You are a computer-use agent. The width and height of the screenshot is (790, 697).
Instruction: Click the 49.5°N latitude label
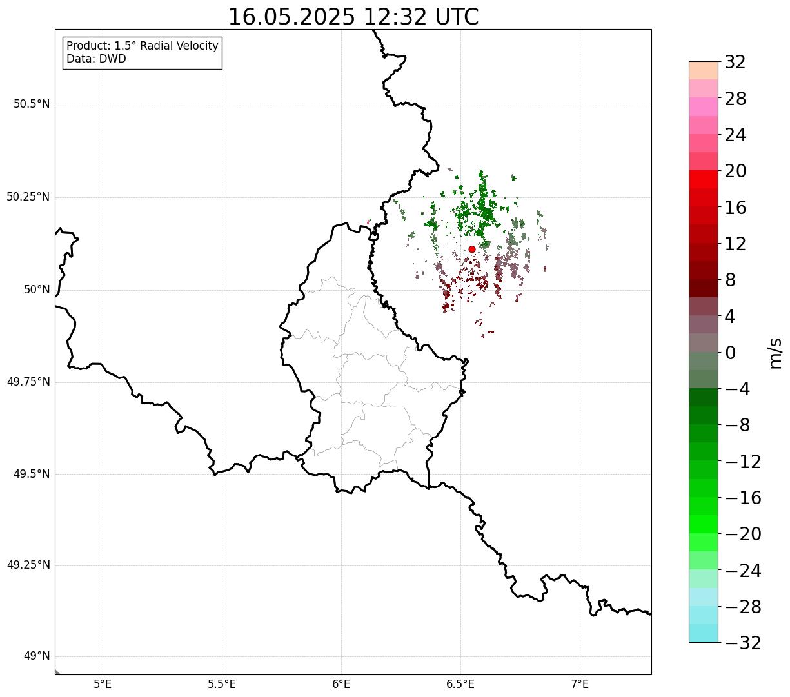(x=32, y=474)
